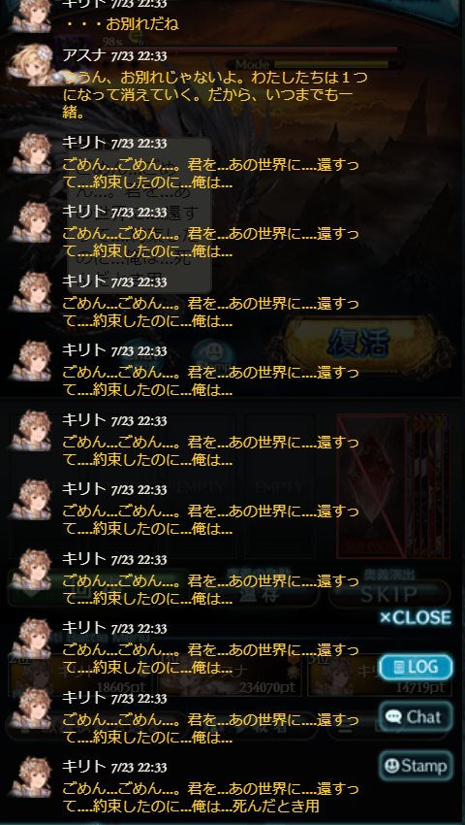Click キリト's avatar beside 死んだとき用 message
This screenshot has width=465, height=825.
point(30,777)
